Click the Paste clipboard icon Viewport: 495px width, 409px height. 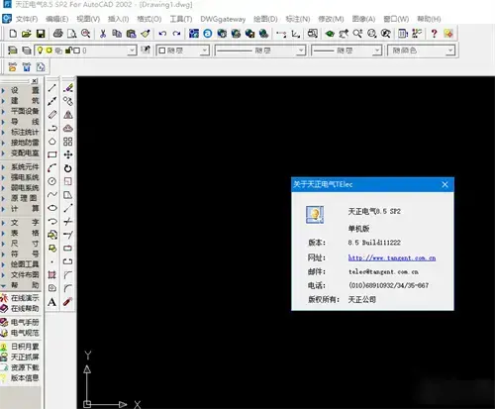(x=131, y=34)
